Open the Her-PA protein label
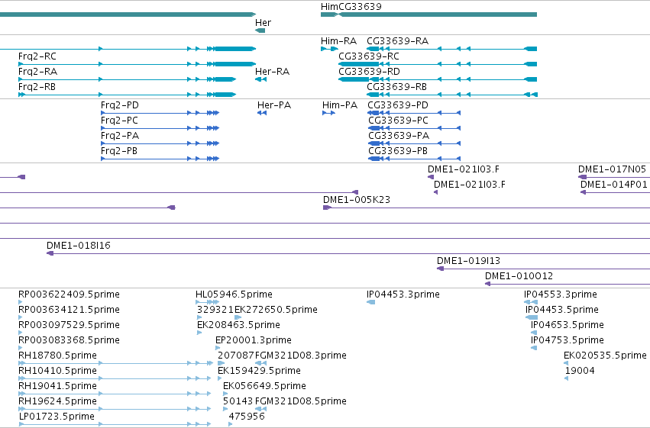Screen dimensions: 650x428 274,105
